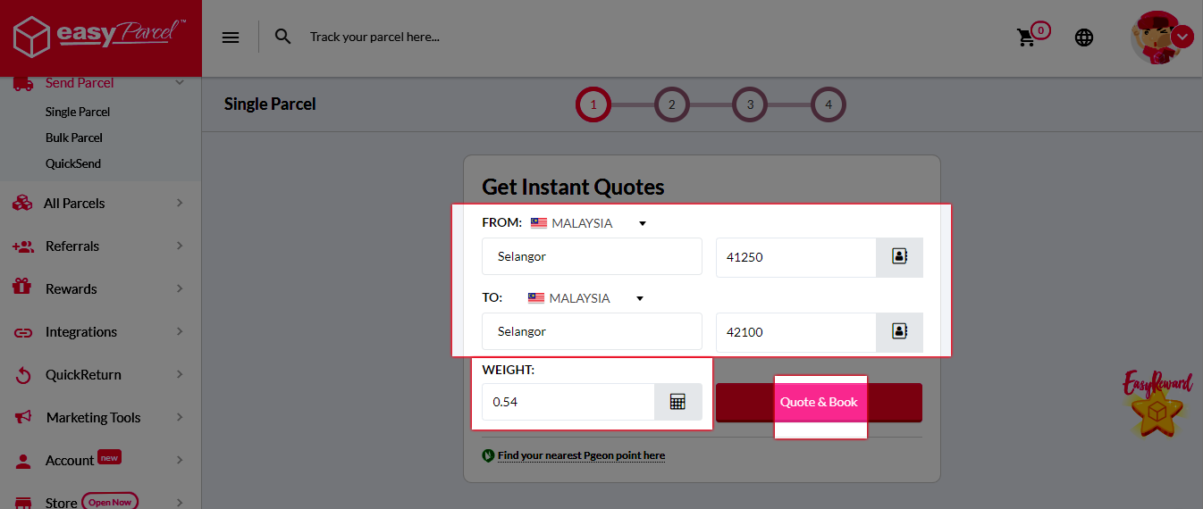Open address book beside postcode 41250
1203x509 pixels.
coord(899,257)
